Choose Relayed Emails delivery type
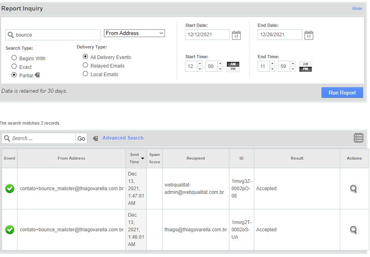 86,65
